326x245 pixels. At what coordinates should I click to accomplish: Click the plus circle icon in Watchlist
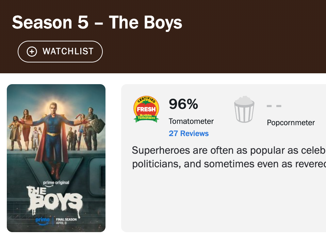(32, 51)
